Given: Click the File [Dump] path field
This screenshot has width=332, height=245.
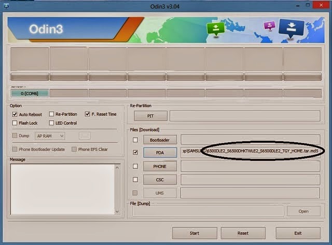Looking at the screenshot, I should tap(208, 211).
